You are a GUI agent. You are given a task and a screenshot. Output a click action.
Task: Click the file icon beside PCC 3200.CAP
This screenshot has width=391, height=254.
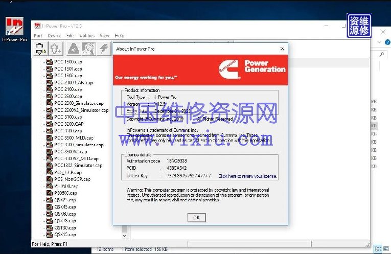(x=50, y=124)
